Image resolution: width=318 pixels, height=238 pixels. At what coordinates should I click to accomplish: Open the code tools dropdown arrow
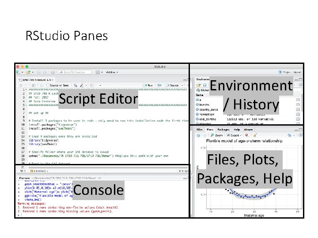pos(86,86)
